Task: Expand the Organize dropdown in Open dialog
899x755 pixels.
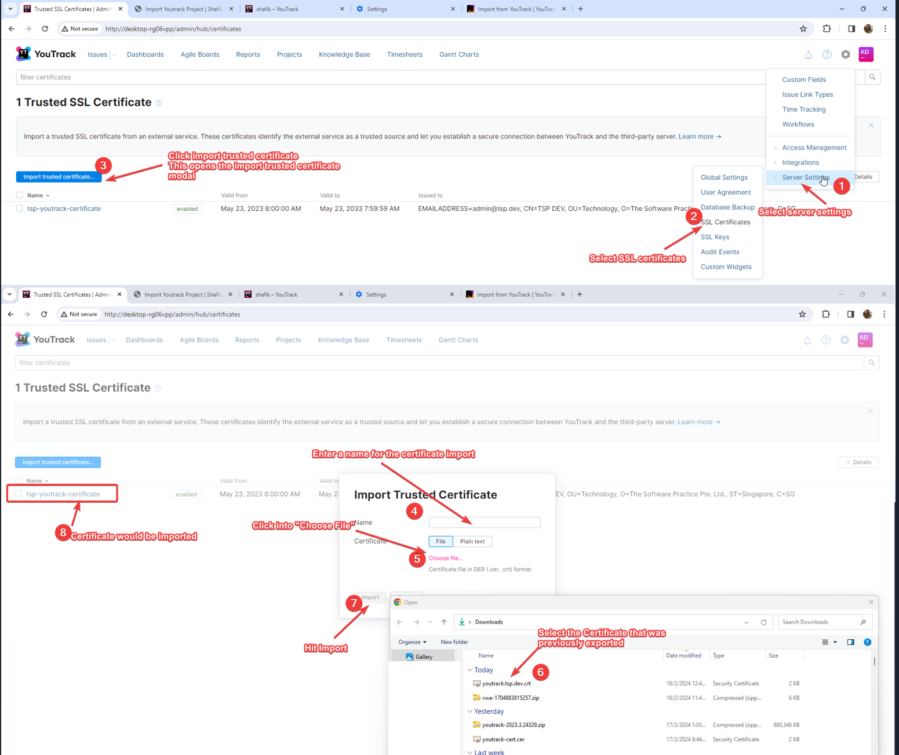Action: click(412, 642)
